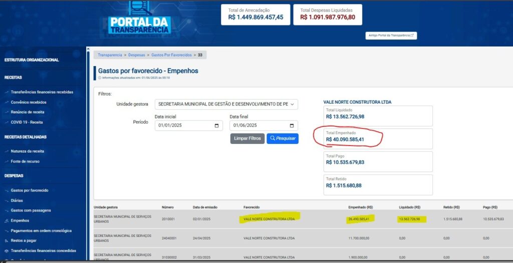This screenshot has width=513, height=263.
Task: Open Gastos por favorecido in sidebar
Action: [30, 190]
